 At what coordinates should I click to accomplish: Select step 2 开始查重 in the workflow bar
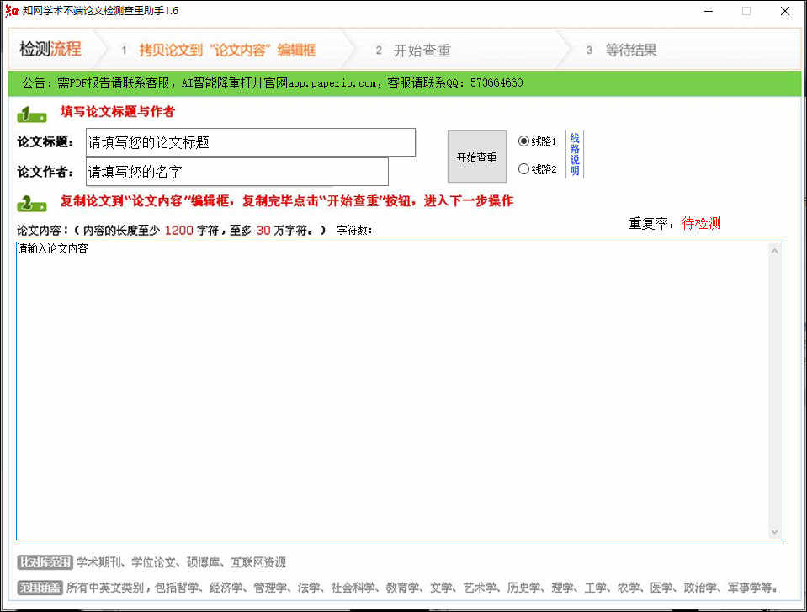click(x=414, y=51)
